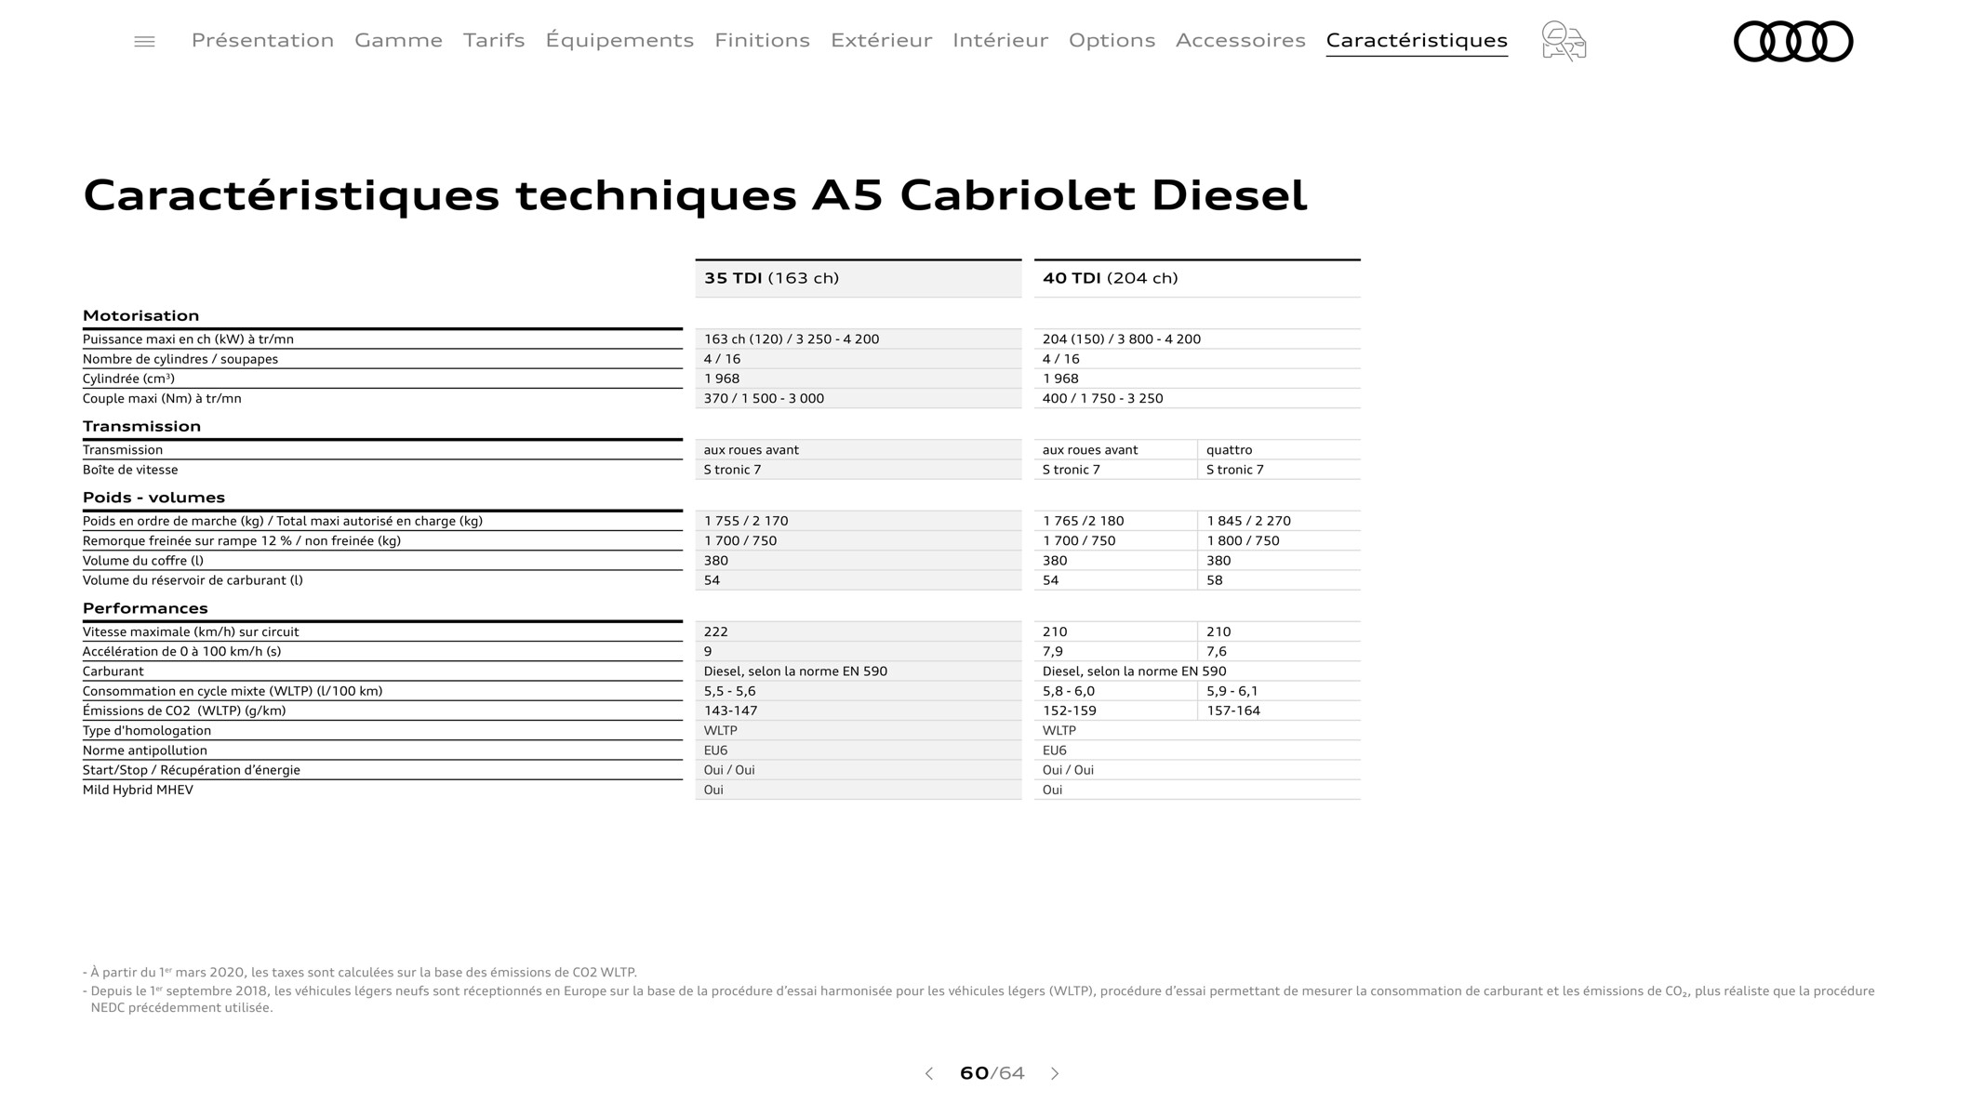This screenshot has width=1984, height=1116.
Task: Select the Équipements tab
Action: (619, 40)
